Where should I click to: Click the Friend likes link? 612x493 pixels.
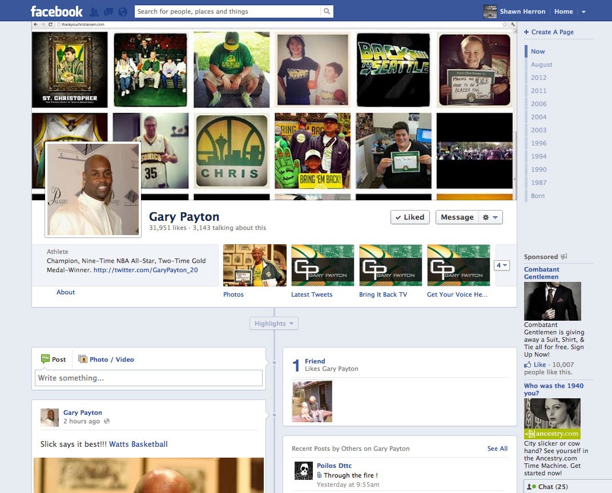[315, 361]
